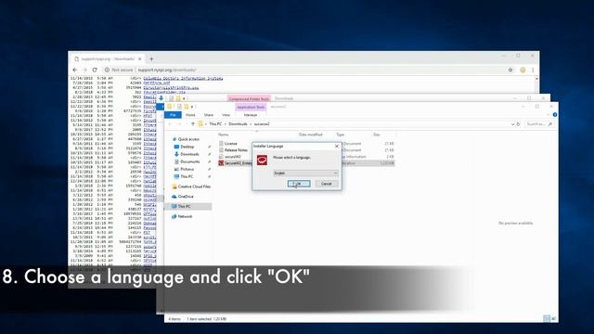Select pinned This PC under Quick access

pyautogui.click(x=187, y=176)
